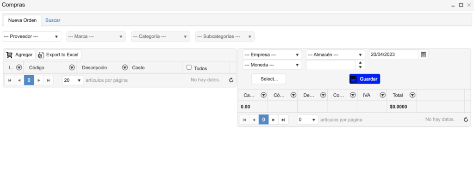Open the Proveedor dropdown
The image size is (474, 169).
tap(31, 36)
